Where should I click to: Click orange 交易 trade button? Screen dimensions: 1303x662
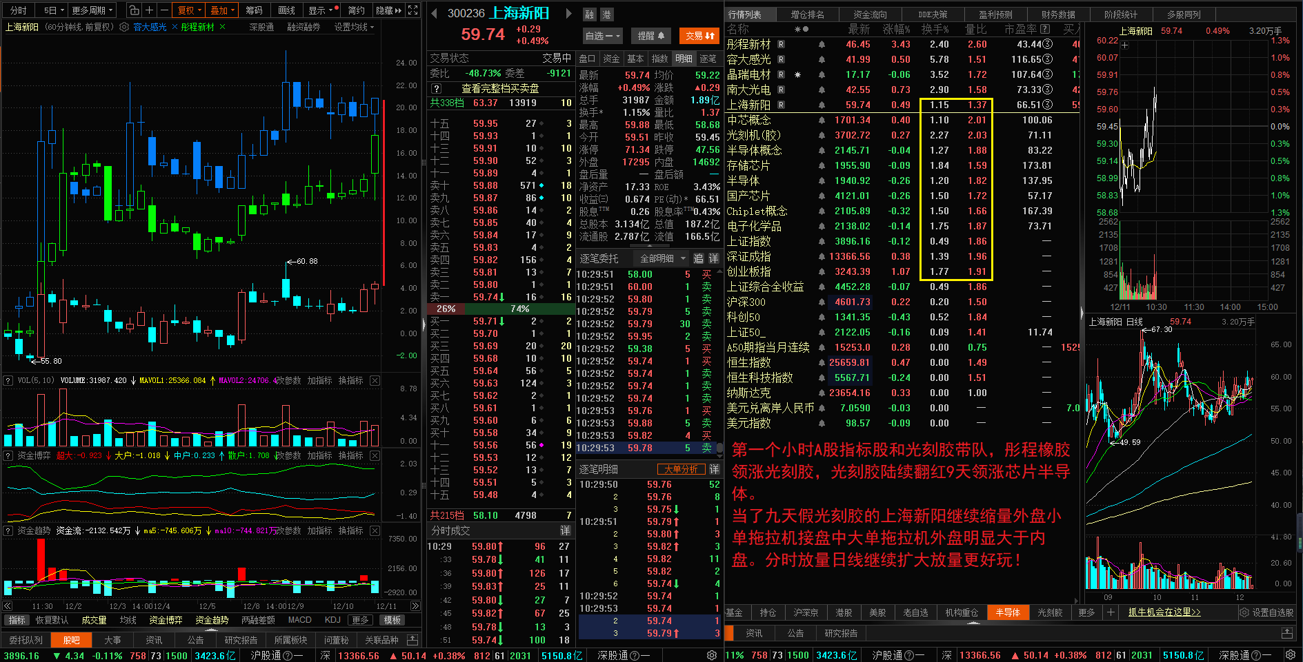tap(699, 36)
